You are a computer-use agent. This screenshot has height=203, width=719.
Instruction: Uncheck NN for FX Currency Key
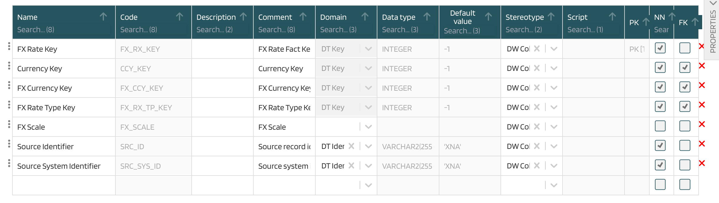[660, 87]
